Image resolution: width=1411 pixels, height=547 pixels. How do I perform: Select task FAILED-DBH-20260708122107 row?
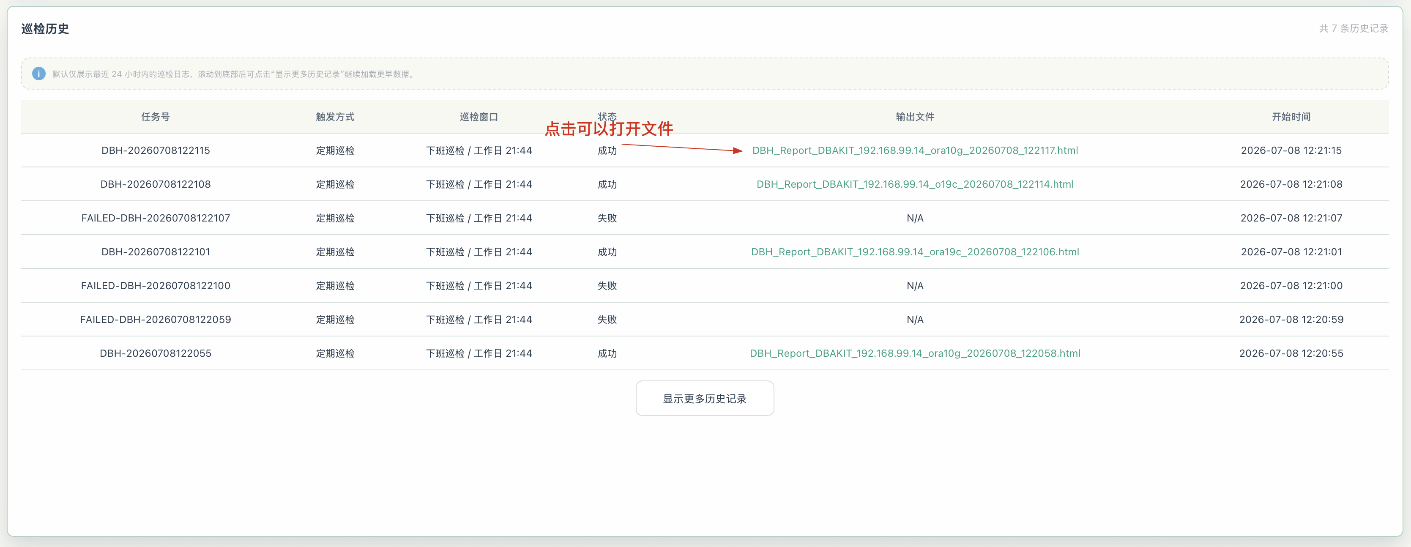point(705,218)
